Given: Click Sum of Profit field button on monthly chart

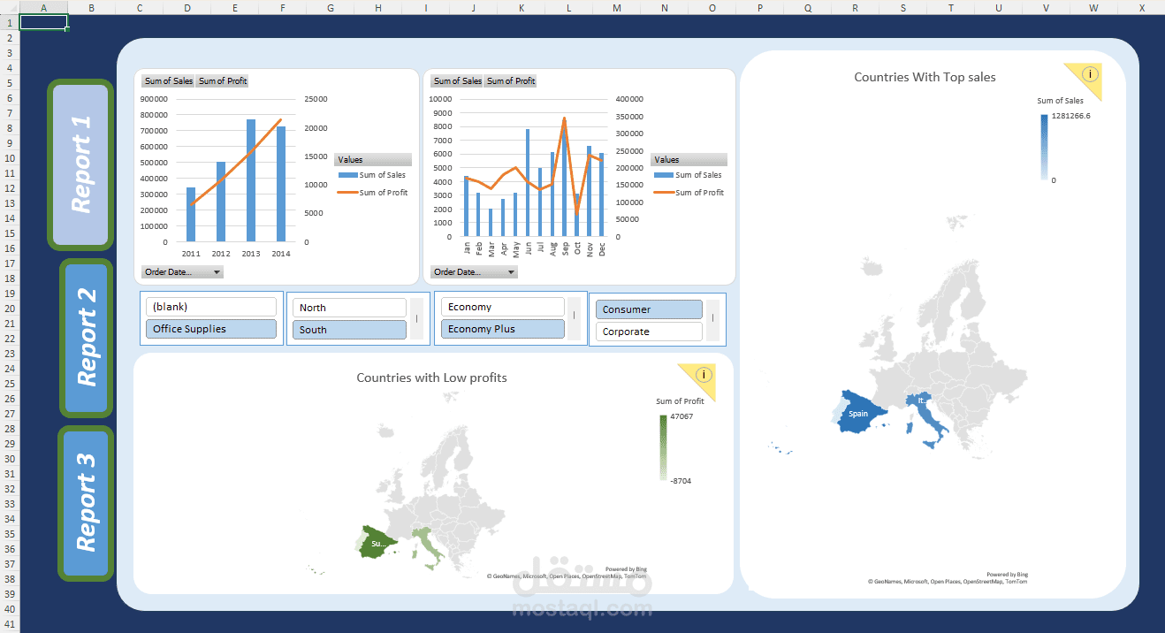Looking at the screenshot, I should point(511,81).
